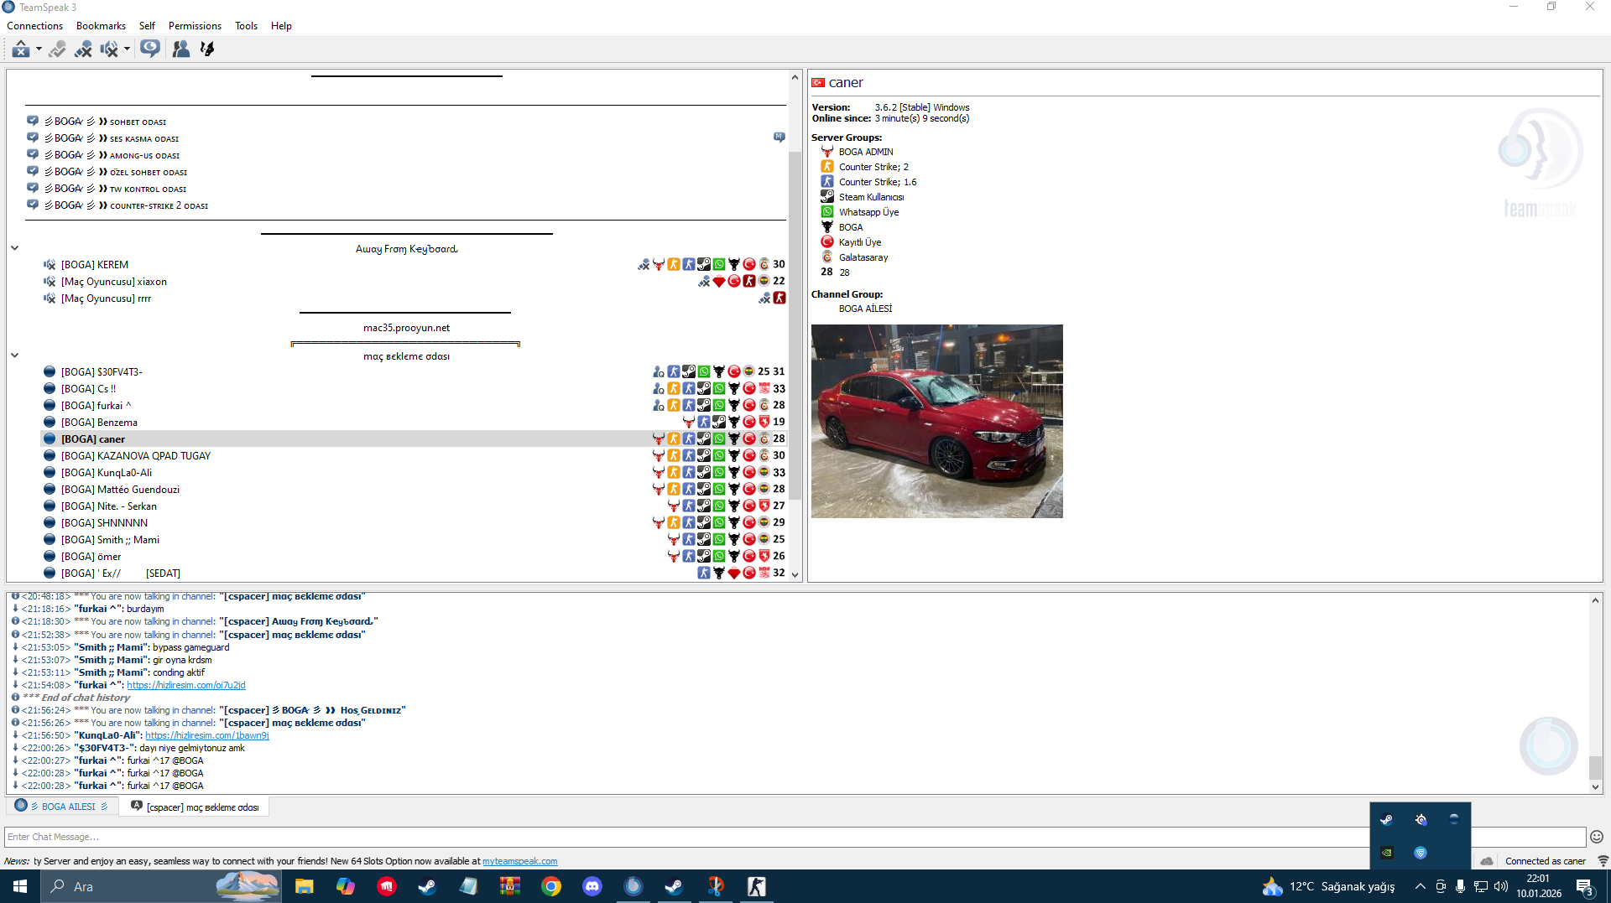1611x903 pixels.
Task: Click the Overwolf wolf toolbar icon
Action: [207, 49]
